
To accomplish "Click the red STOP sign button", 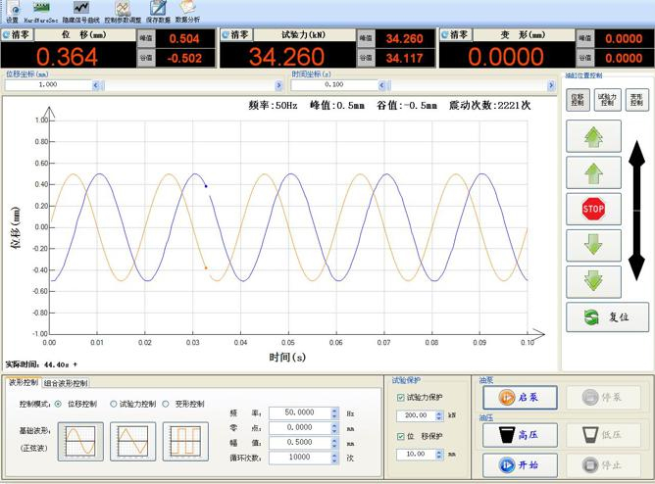I will click(x=593, y=209).
